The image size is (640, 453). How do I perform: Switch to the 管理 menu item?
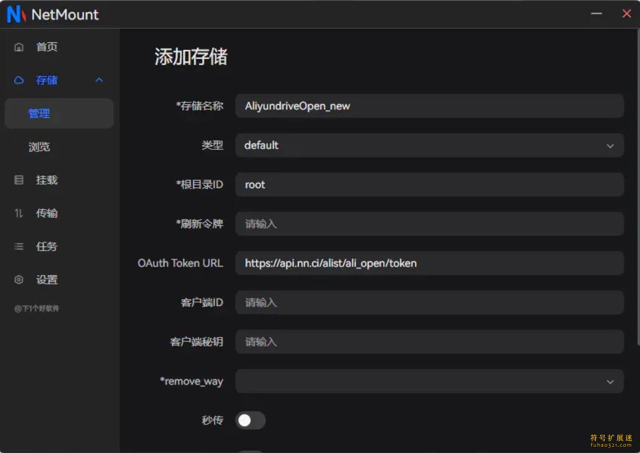point(40,113)
